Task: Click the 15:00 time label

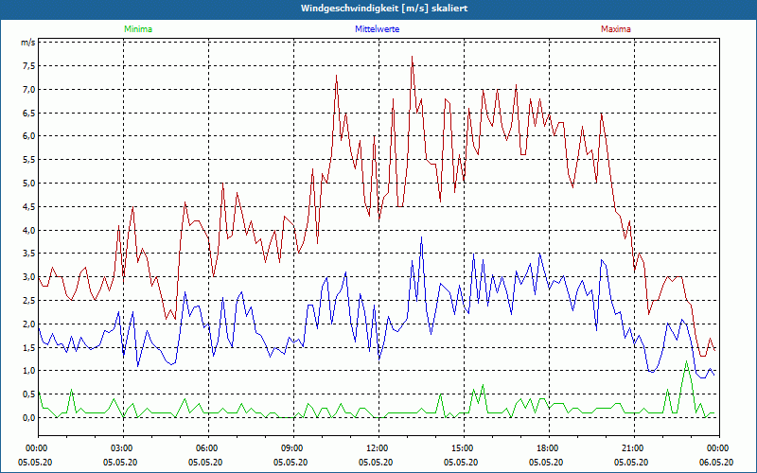Action: (x=464, y=448)
